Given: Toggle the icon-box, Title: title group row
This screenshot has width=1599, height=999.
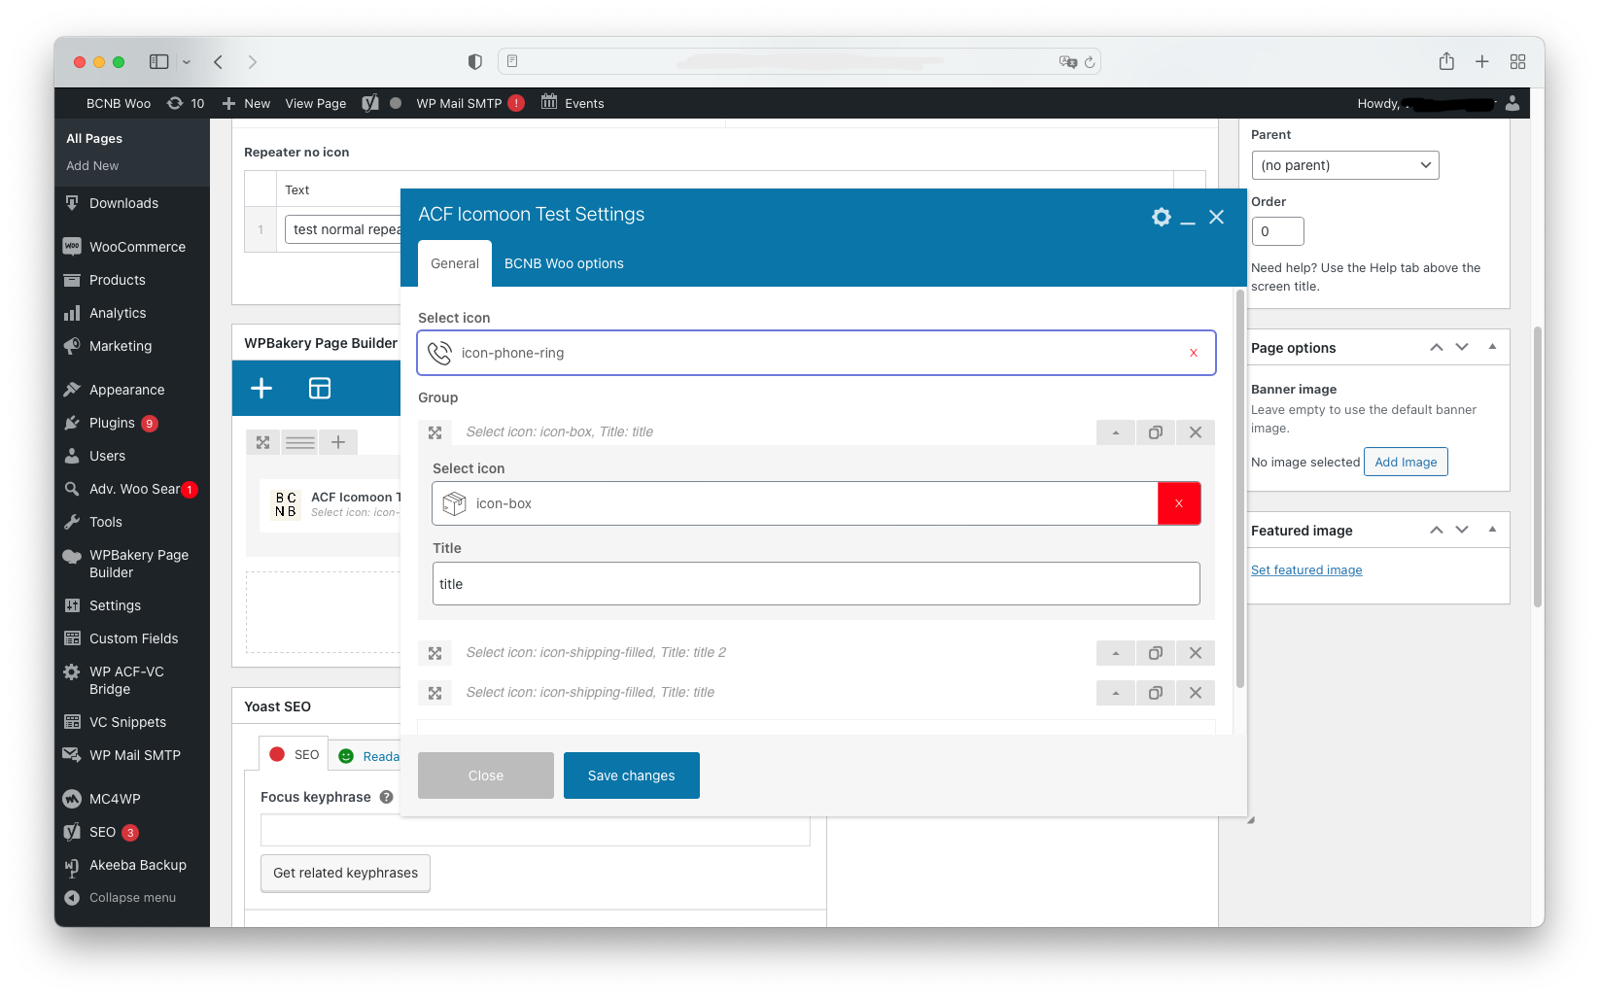Looking at the screenshot, I should pos(435,432).
